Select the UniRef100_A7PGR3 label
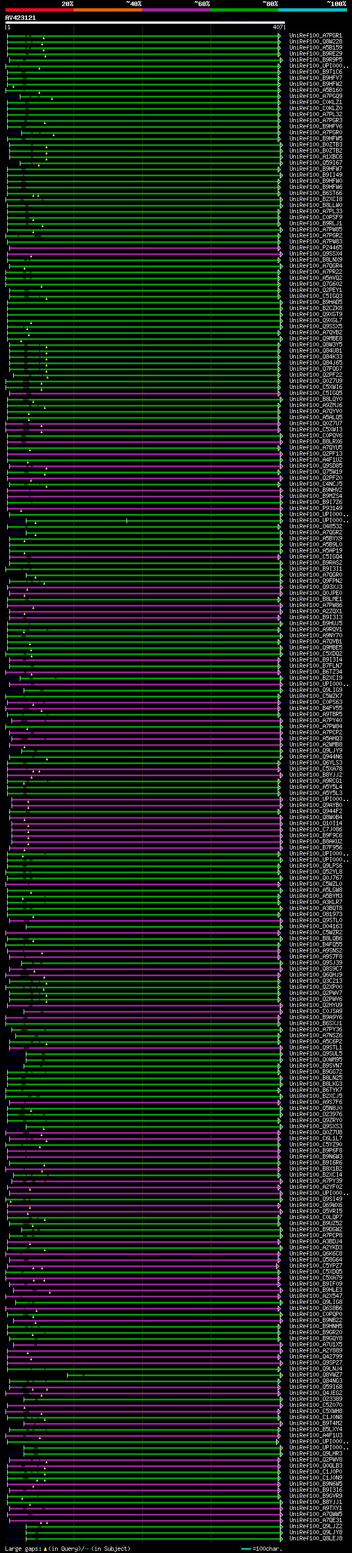This screenshot has height=1553, width=352. [x=315, y=120]
